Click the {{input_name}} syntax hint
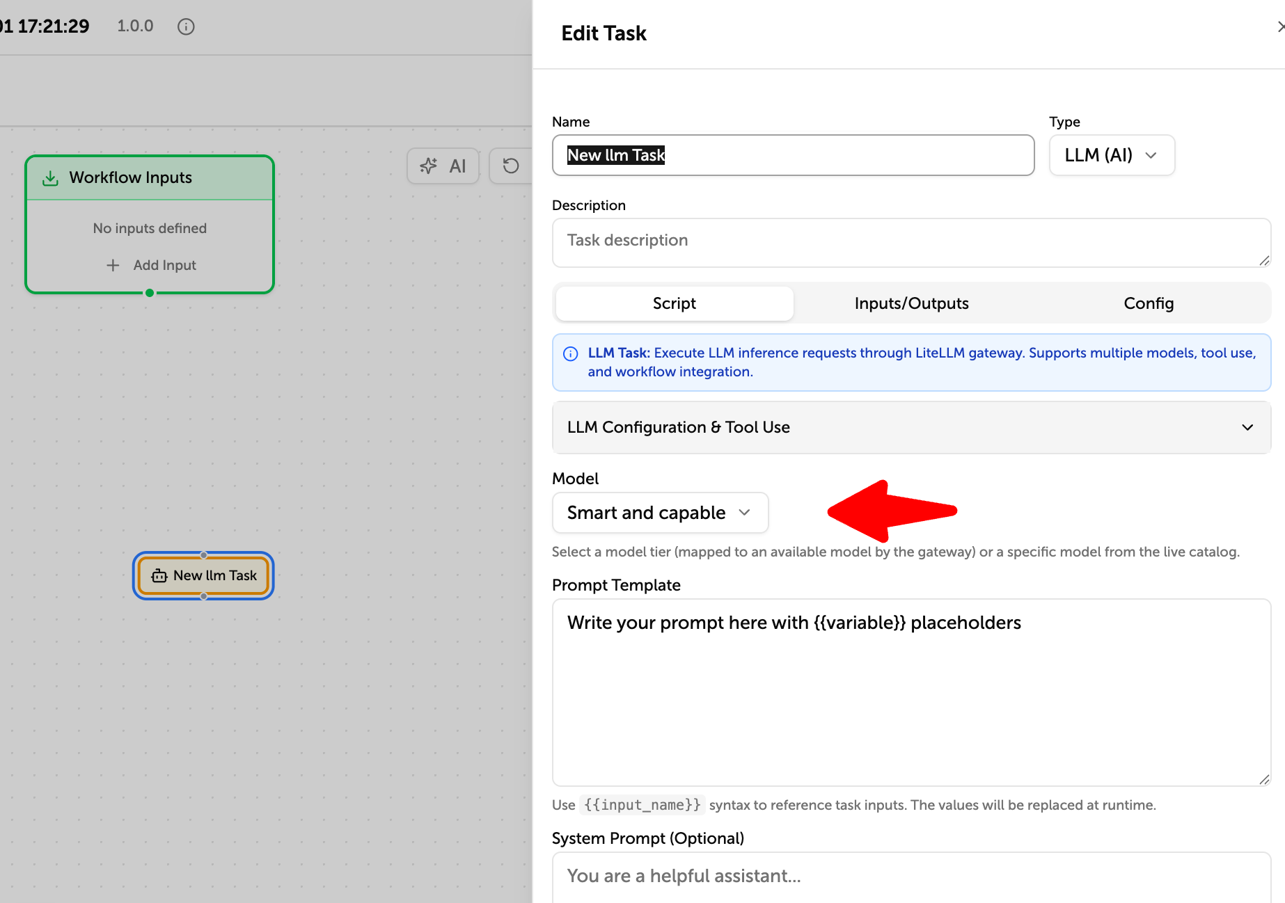The width and height of the screenshot is (1285, 903). click(x=642, y=805)
